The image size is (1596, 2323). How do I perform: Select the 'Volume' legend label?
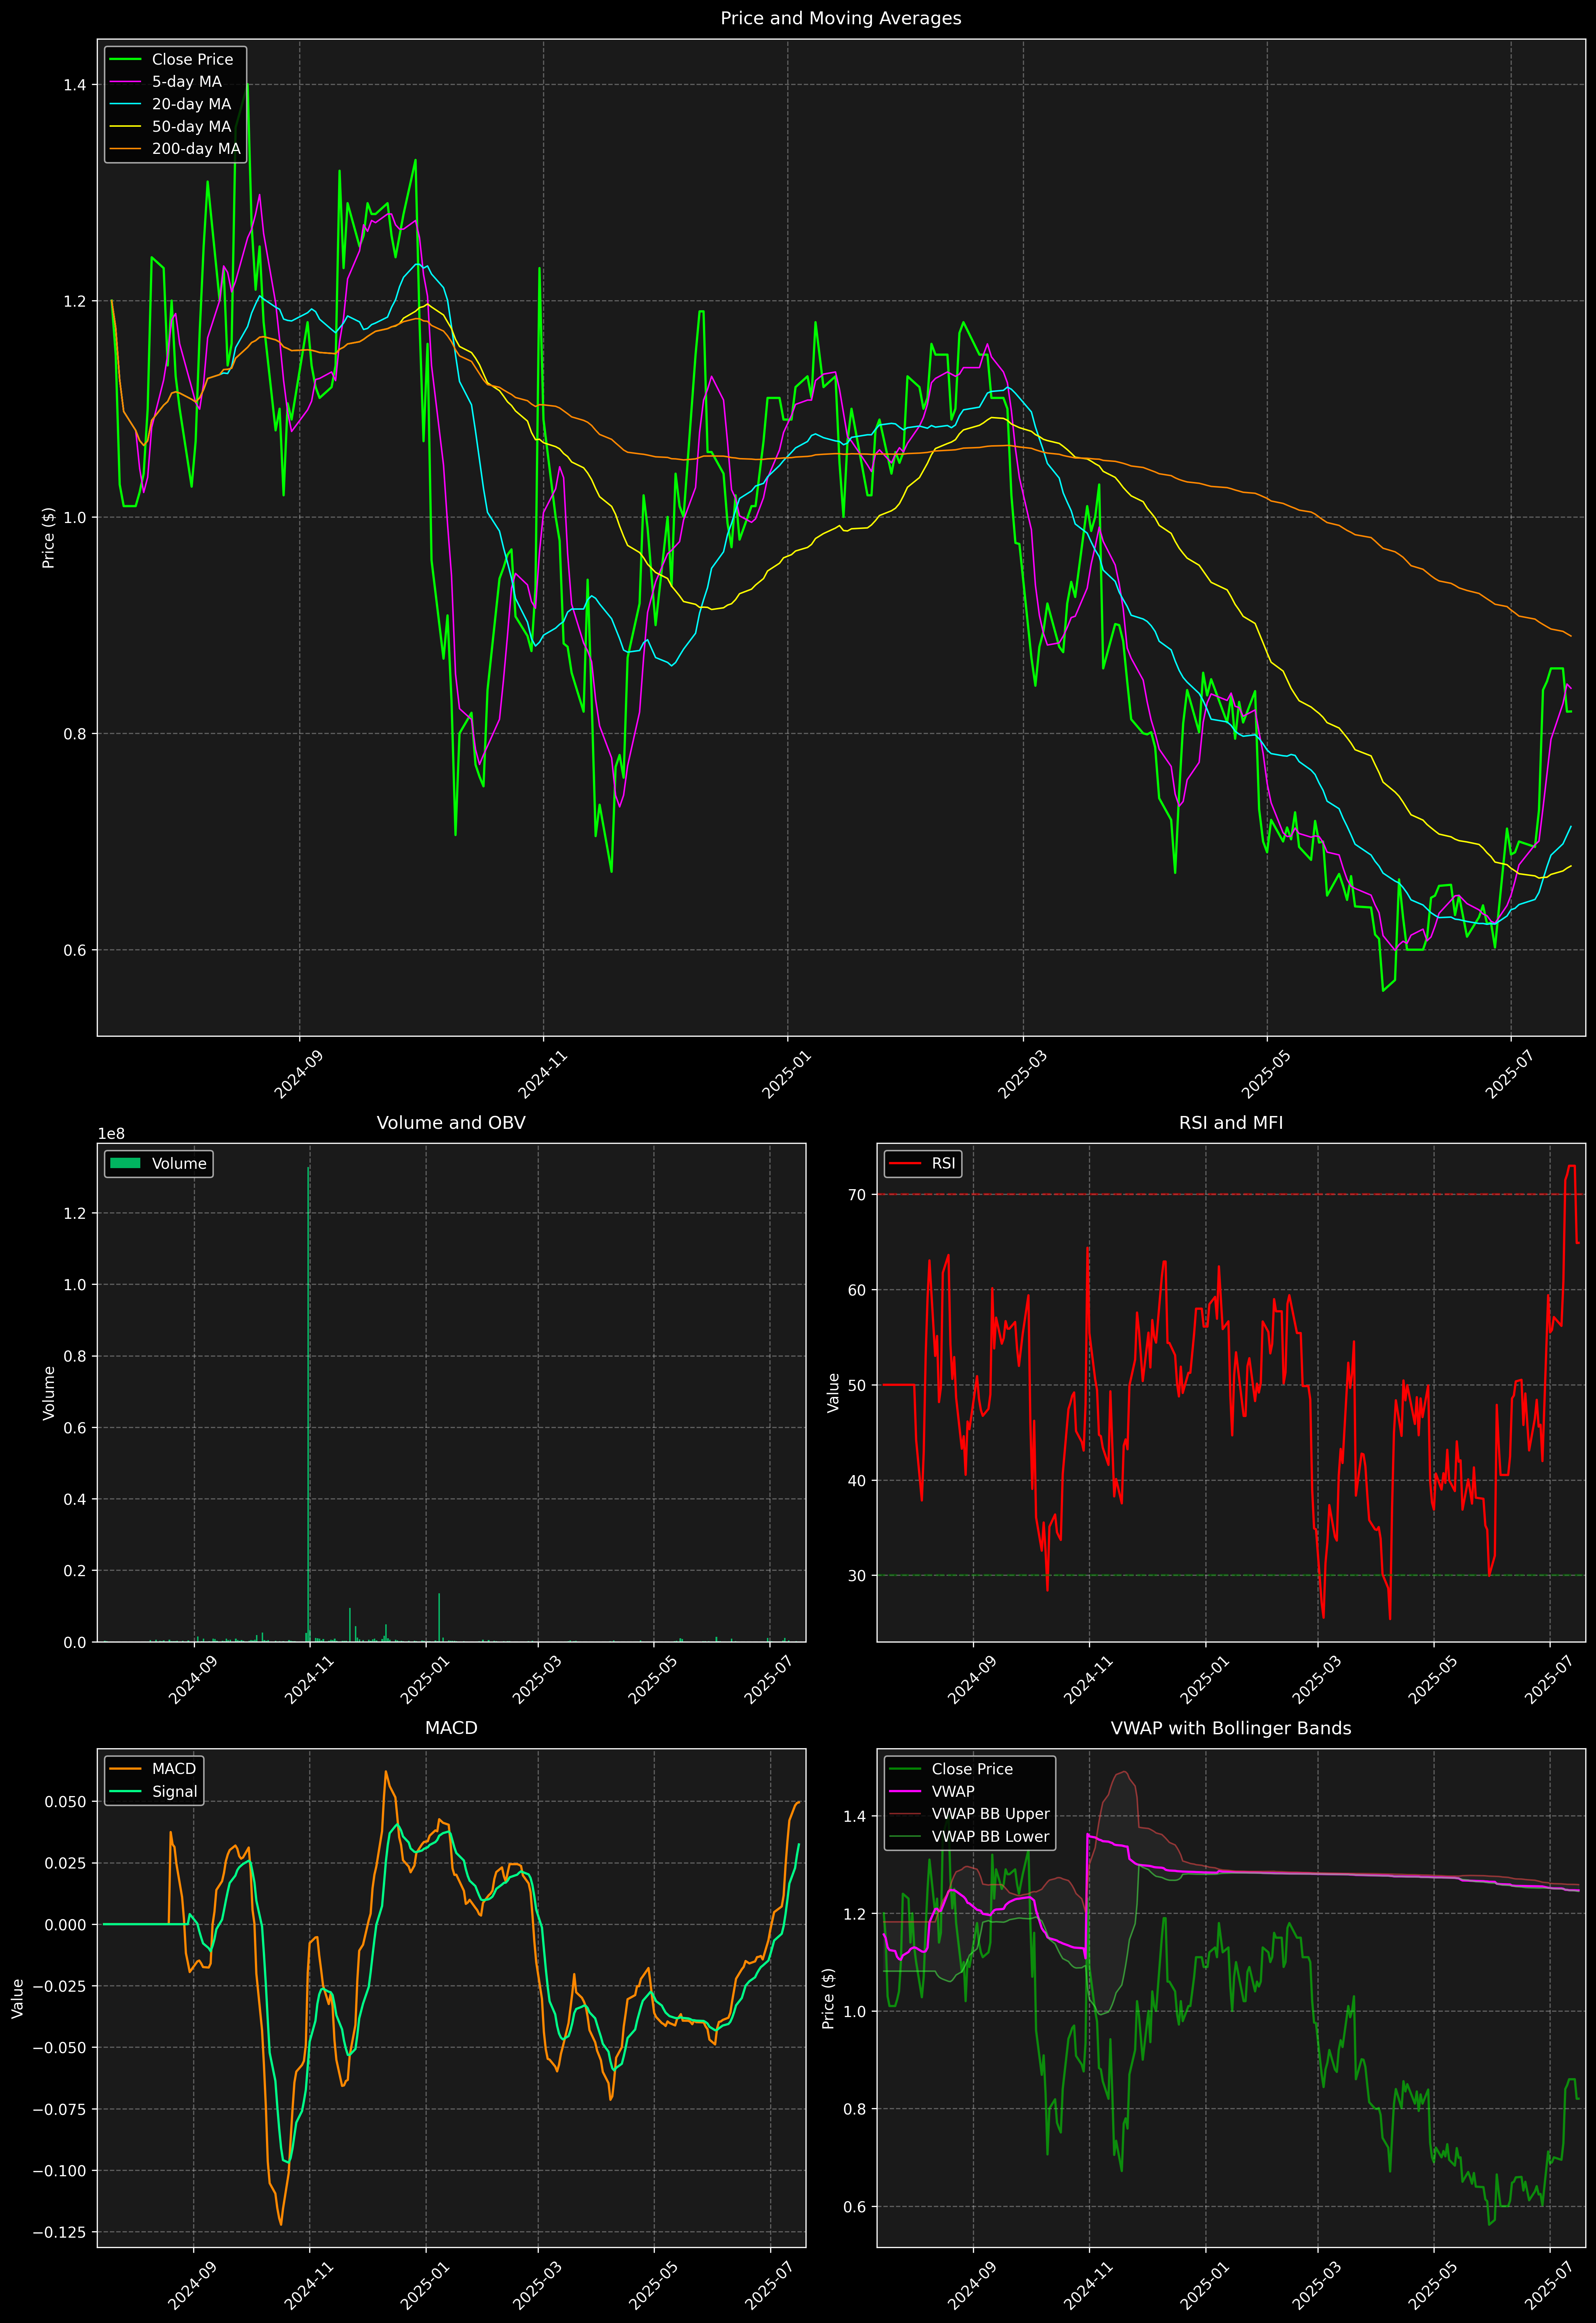pyautogui.click(x=179, y=1163)
